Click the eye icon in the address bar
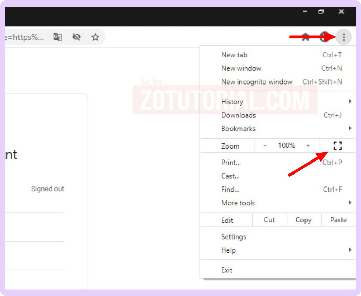Viewport: 361px width, 296px height. pos(77,37)
